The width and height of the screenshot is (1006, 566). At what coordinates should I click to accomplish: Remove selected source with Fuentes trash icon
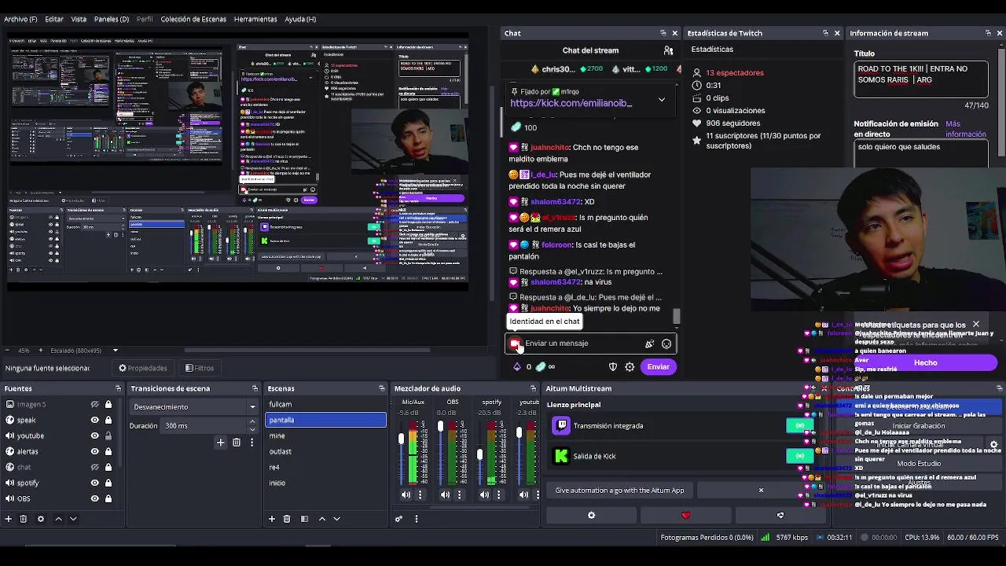23,519
